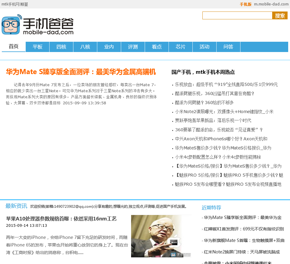
Task: Click heading 国产手机，mtk手机本周热点
Action: click(203, 72)
